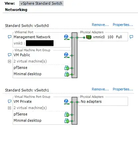Image resolution: width=138 pixels, height=156 pixels.
Task: Click the speech bubble icon beside VM Public
Action: click(x=10, y=55)
